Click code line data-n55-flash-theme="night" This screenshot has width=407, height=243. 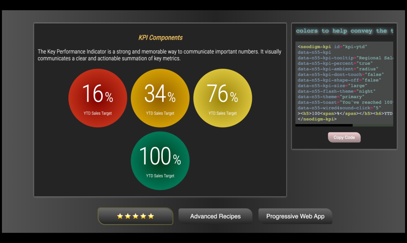pos(336,91)
